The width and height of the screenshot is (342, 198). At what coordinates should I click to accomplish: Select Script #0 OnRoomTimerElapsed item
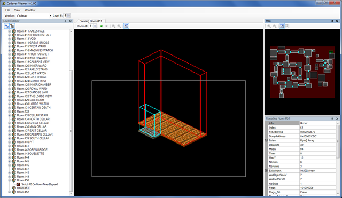40,184
